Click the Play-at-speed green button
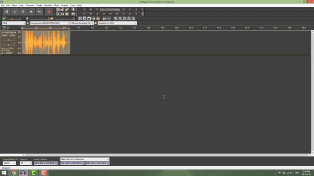314x176 pixels. point(4,19)
